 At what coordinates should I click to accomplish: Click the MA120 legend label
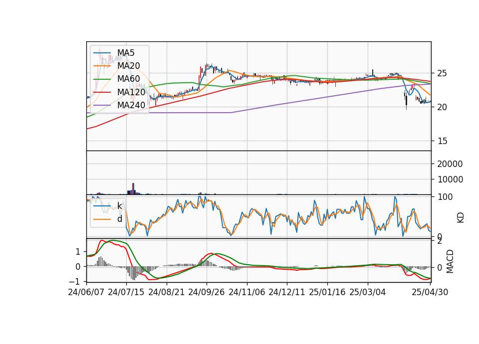131,92
